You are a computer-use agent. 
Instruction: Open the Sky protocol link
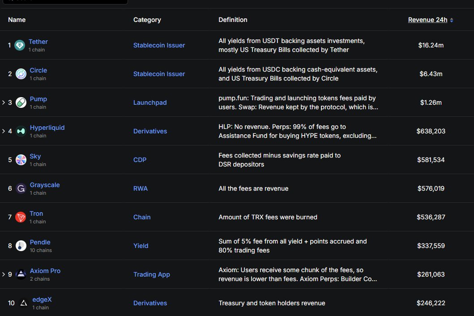[x=35, y=156]
